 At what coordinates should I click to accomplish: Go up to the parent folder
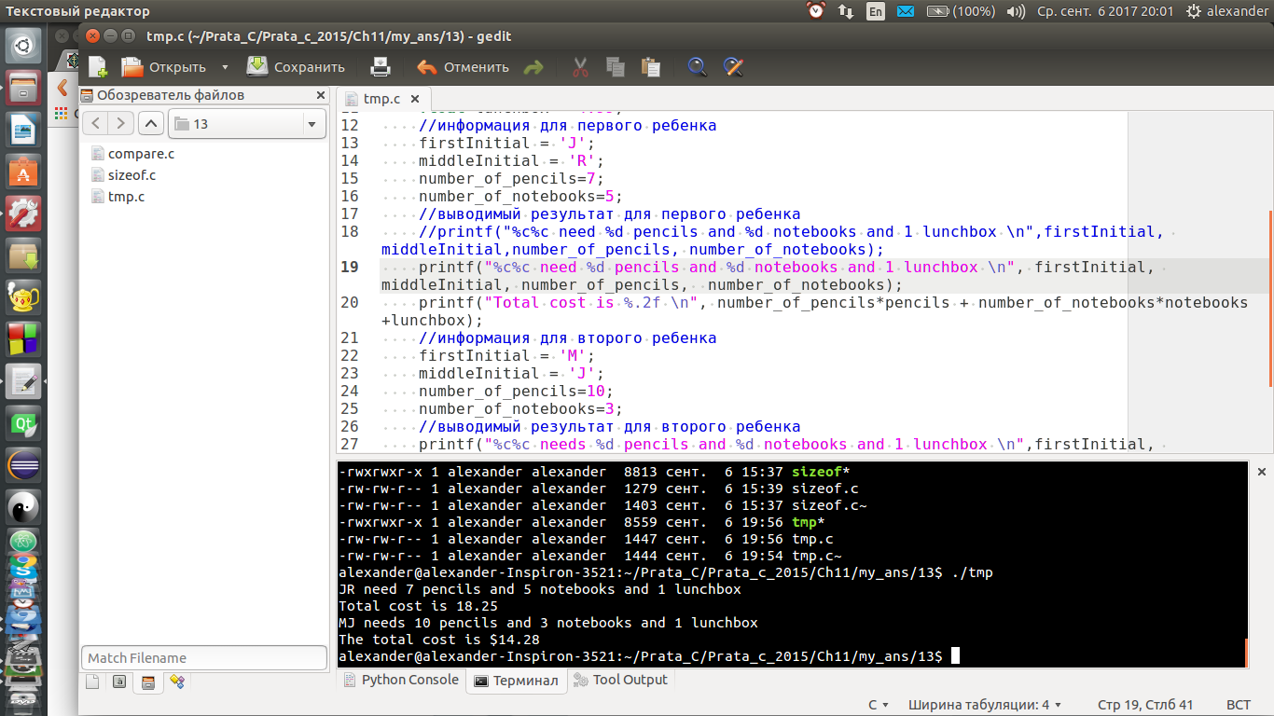coord(151,123)
